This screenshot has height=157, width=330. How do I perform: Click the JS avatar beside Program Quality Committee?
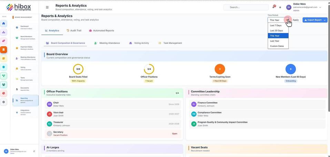[194, 124]
